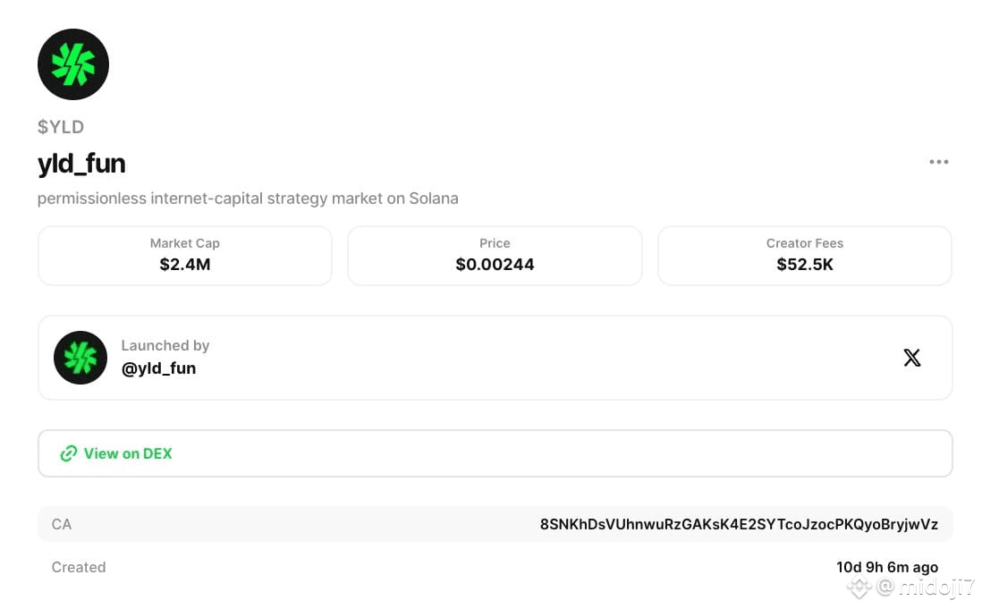Image resolution: width=982 pixels, height=609 pixels.
Task: Click the Creator Fees $52.5K card
Action: [x=805, y=256]
